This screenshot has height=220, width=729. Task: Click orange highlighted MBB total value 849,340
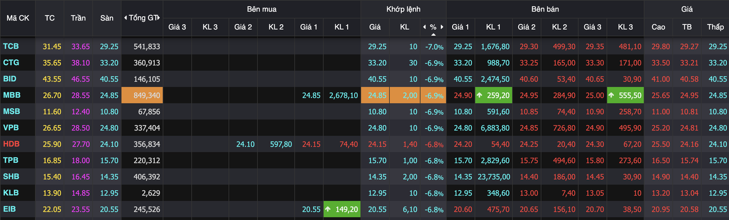coord(142,95)
